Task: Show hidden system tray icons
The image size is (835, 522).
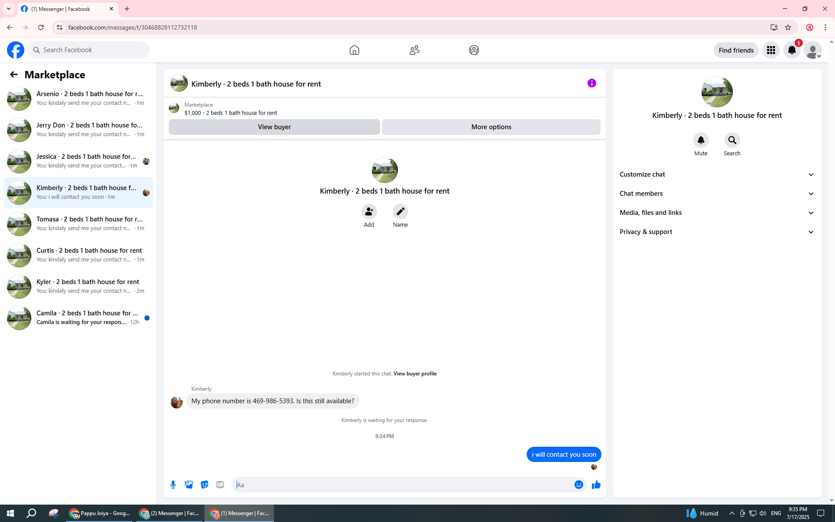Action: click(732, 513)
